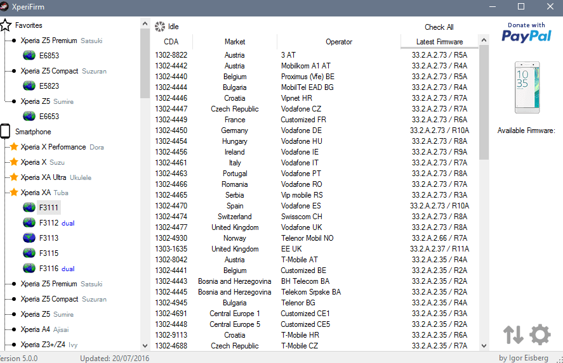This screenshot has width=563, height=363.
Task: Select the F3112 dual model
Action: tap(56, 223)
